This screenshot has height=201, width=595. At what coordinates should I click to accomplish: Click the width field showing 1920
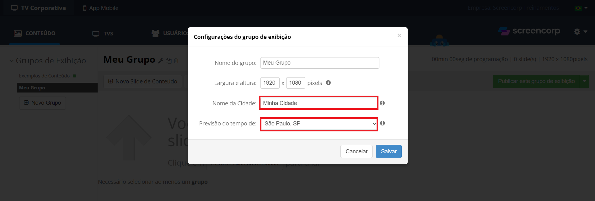click(270, 83)
